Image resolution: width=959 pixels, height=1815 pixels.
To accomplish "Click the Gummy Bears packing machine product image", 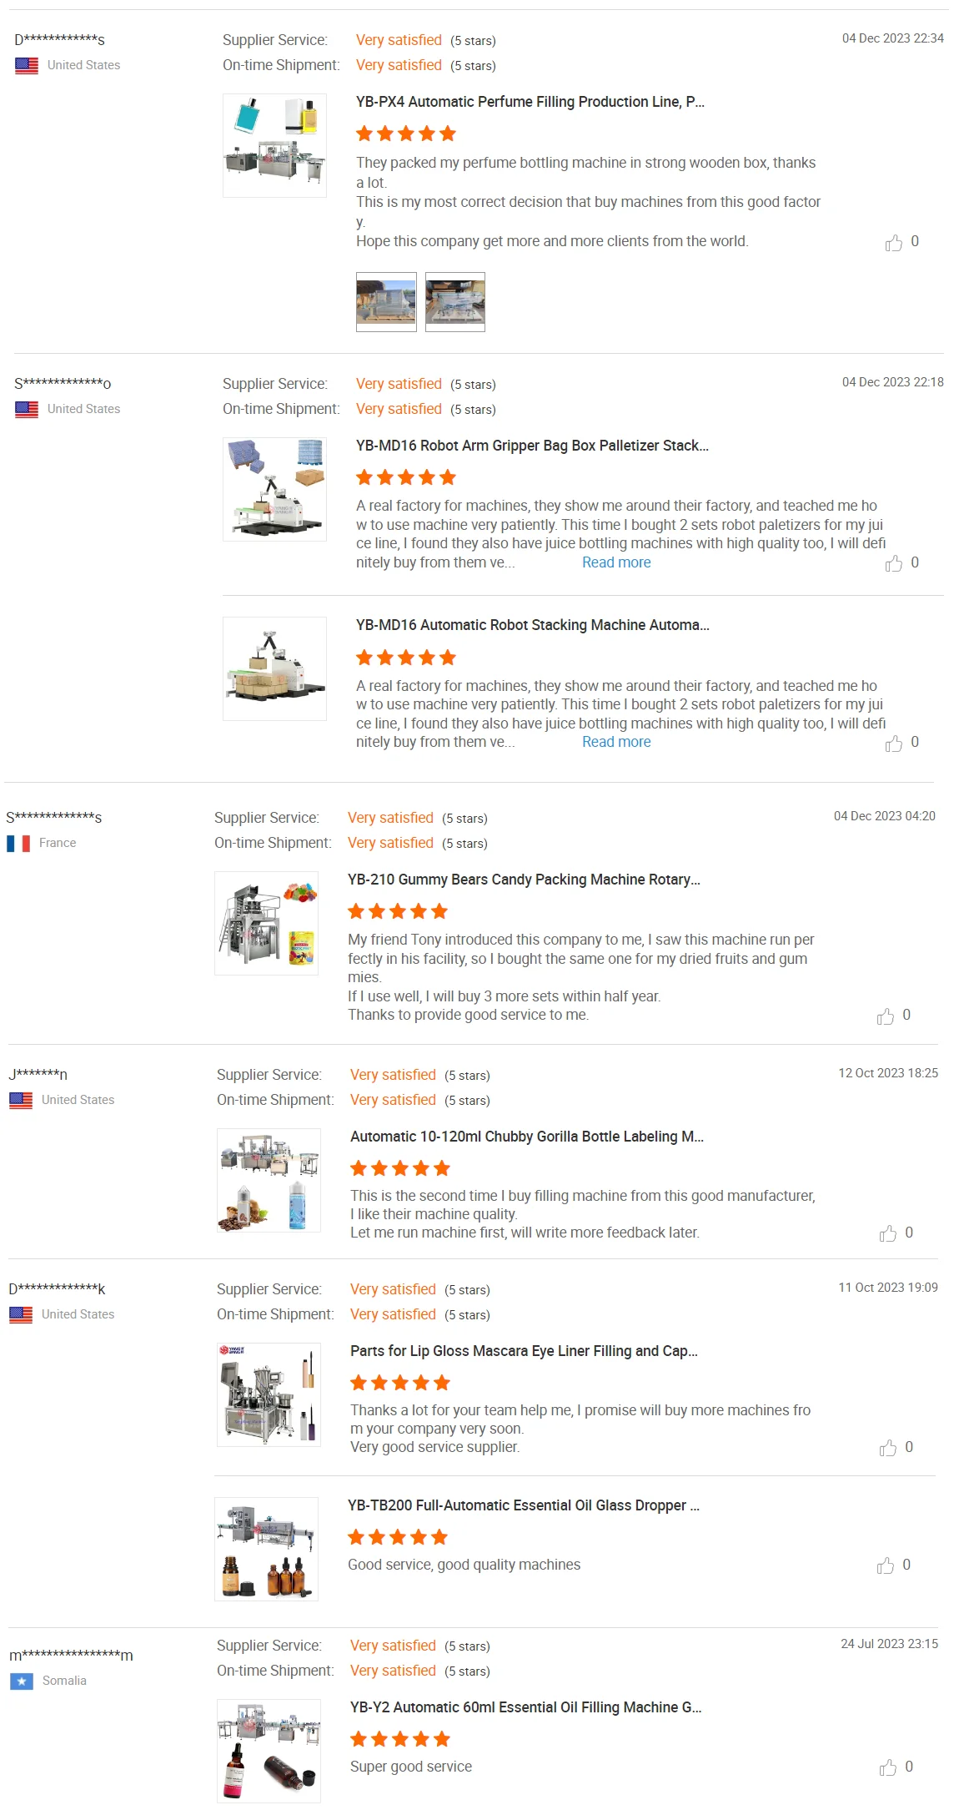I will click(x=267, y=923).
